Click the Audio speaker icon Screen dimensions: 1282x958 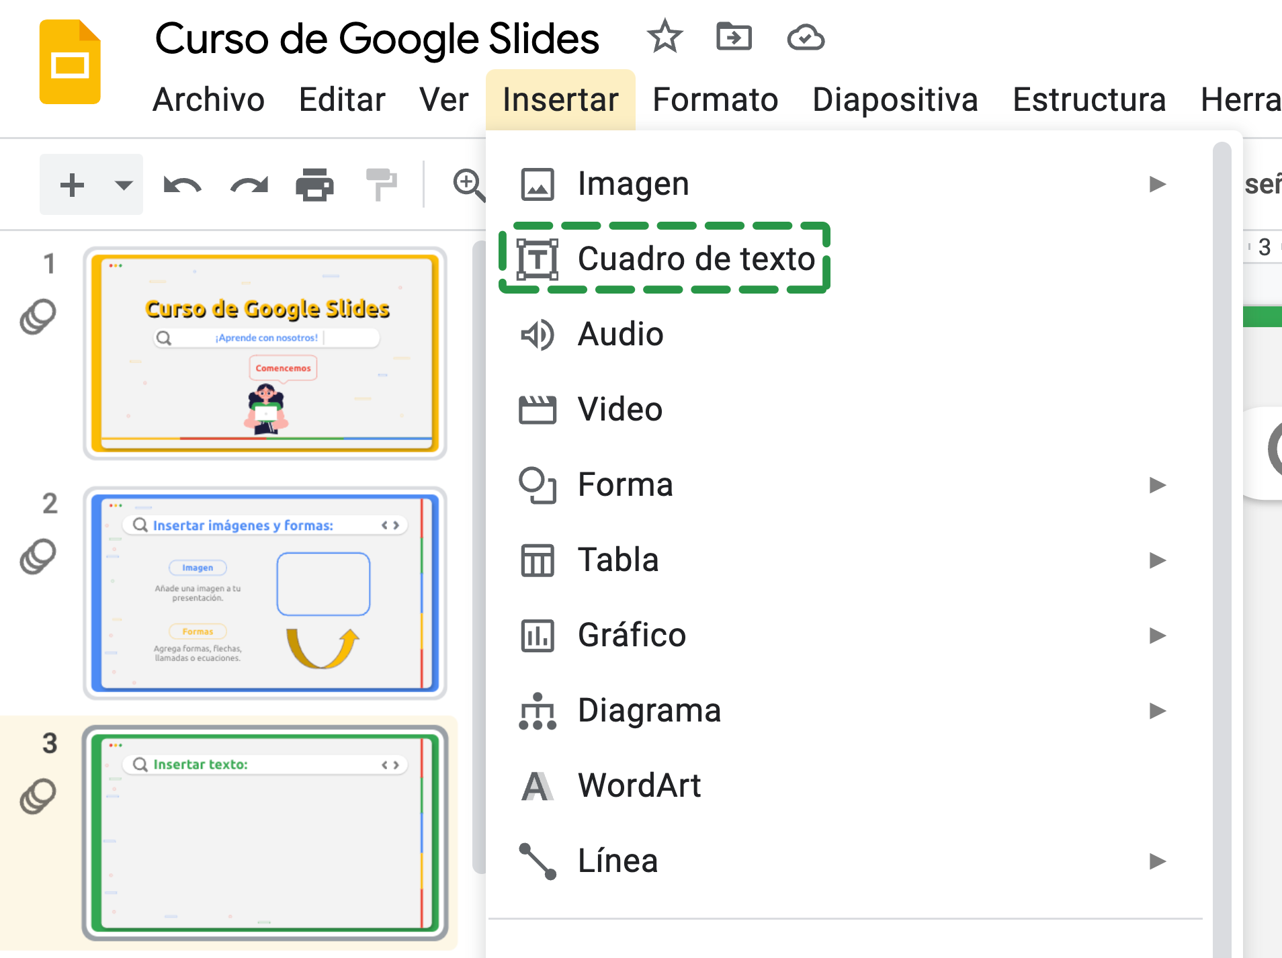click(538, 335)
